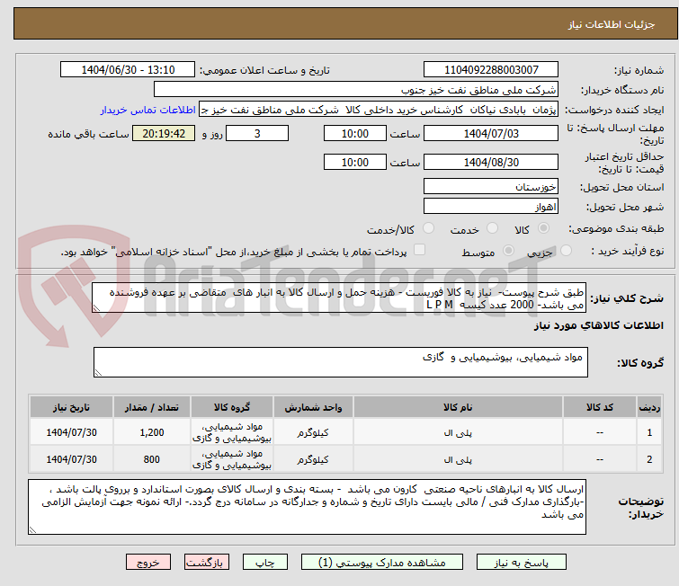679x586 pixels.
Task: Click کیلوگرم unit in row 1
Action: tap(313, 432)
